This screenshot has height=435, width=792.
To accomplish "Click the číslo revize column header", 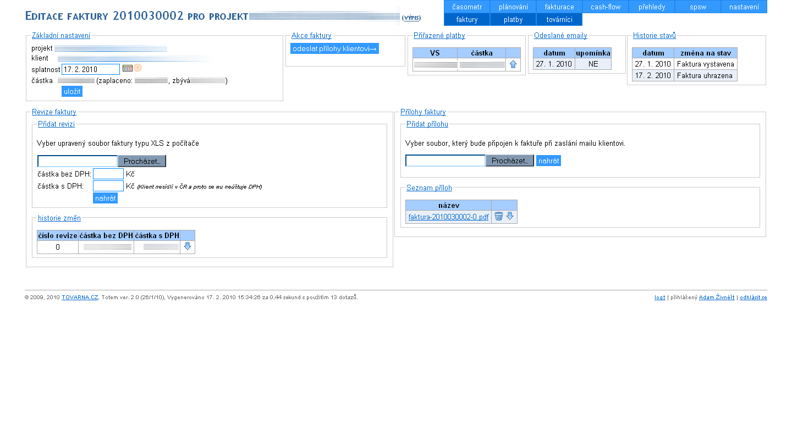I will tap(58, 235).
